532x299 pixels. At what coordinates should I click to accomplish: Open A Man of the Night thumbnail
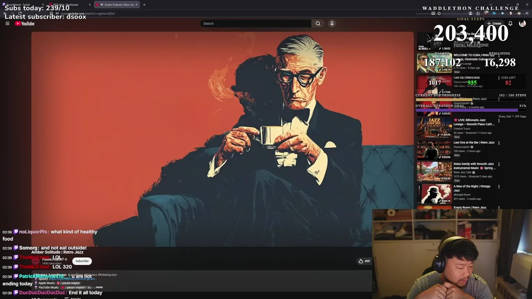[x=434, y=194]
